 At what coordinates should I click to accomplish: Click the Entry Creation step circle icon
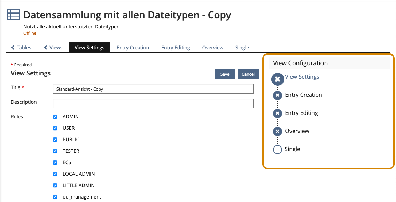[277, 95]
